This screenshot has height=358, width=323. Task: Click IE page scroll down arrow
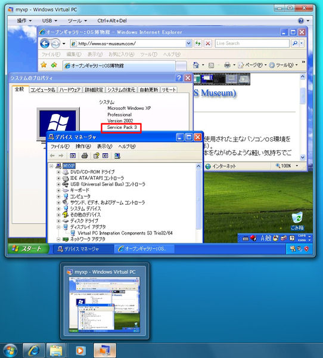303,158
